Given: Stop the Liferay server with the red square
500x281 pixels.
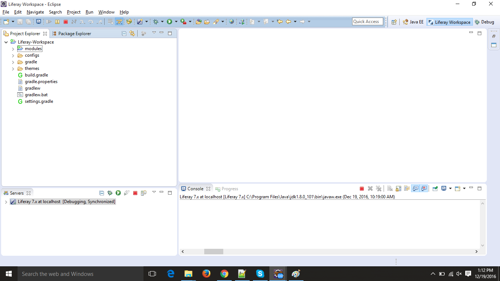Looking at the screenshot, I should tap(135, 193).
